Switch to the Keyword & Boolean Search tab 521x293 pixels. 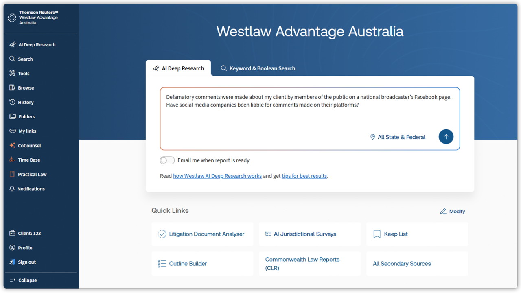tap(257, 68)
